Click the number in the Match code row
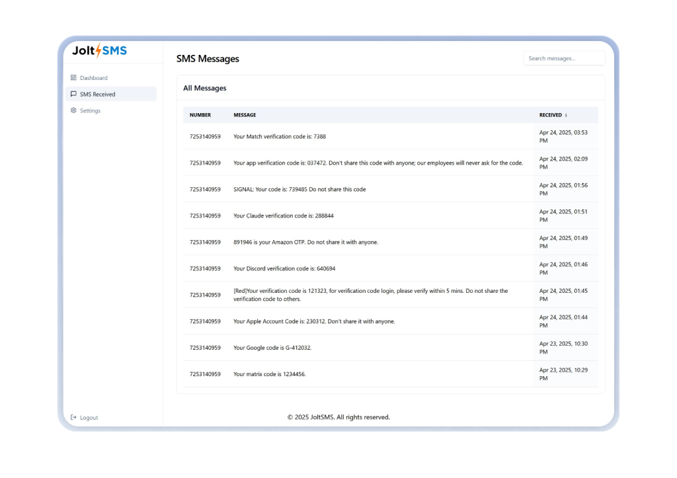The height and width of the screenshot is (478, 677). [x=205, y=136]
